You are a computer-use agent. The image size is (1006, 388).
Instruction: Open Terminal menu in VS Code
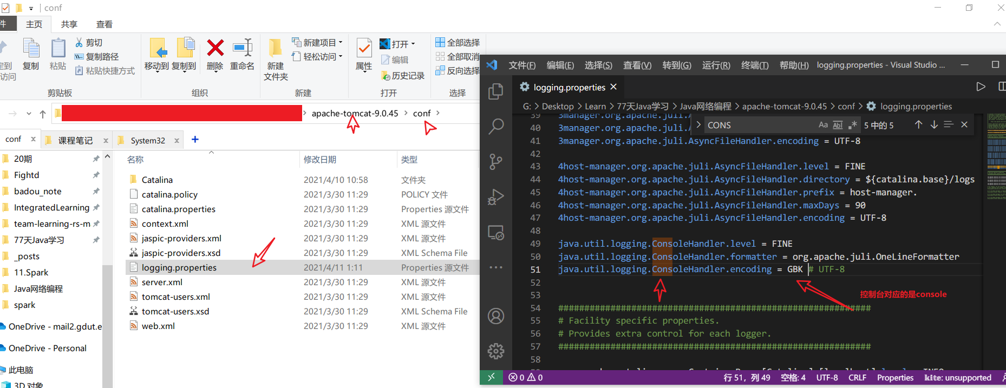point(755,65)
